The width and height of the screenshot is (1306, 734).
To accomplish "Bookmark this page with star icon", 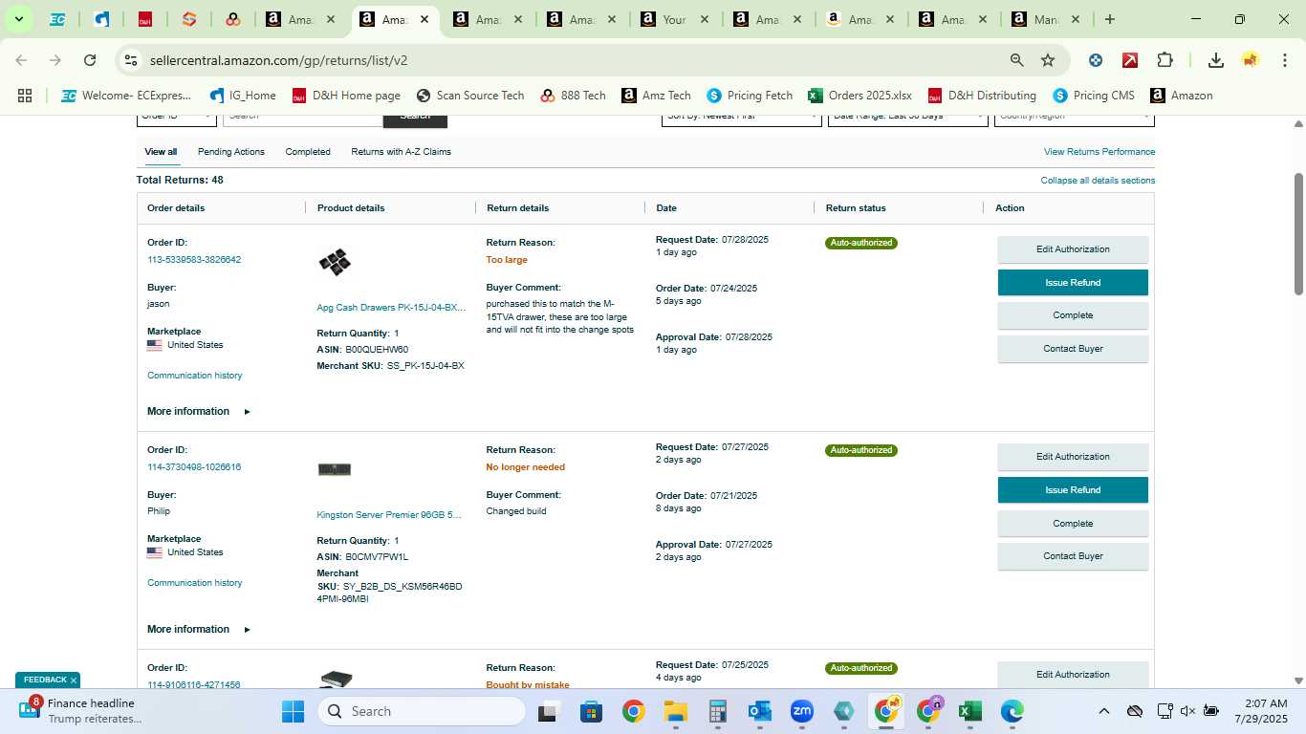I will click(1048, 60).
